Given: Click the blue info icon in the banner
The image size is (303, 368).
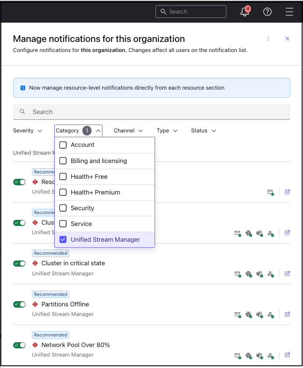Looking at the screenshot, I should pos(23,88).
